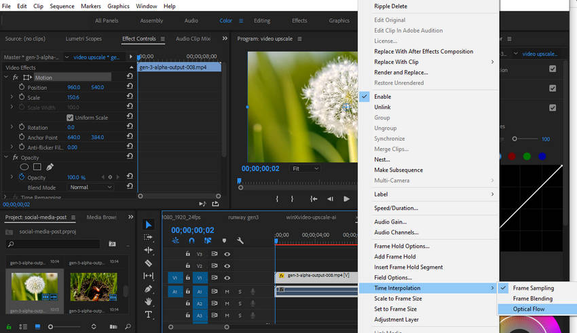Viewport: 577px width, 333px height.
Task: Click the red channel color swatch
Action: tap(512, 156)
